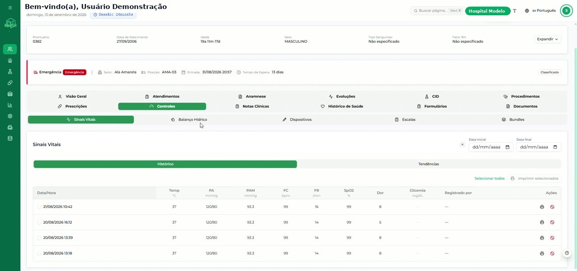The width and height of the screenshot is (577, 271).
Task: Click the hospital logo in sidebar
Action: [x=10, y=23]
